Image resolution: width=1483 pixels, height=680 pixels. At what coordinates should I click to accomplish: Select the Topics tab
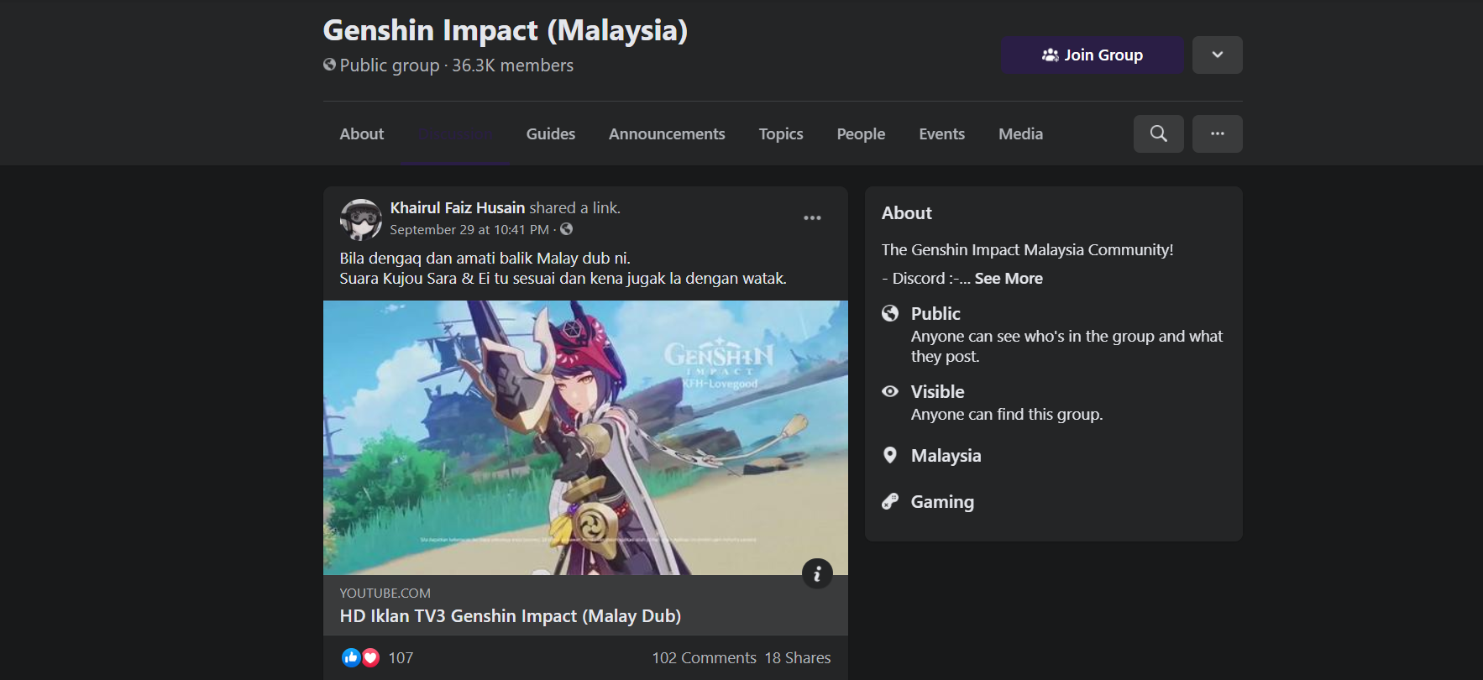781,134
